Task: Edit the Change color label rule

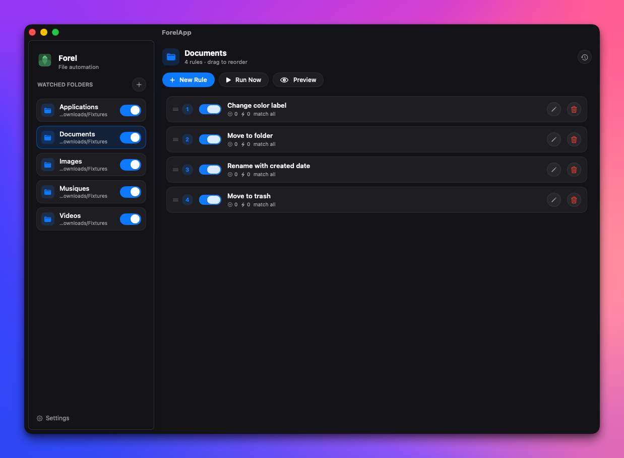Action: point(553,109)
